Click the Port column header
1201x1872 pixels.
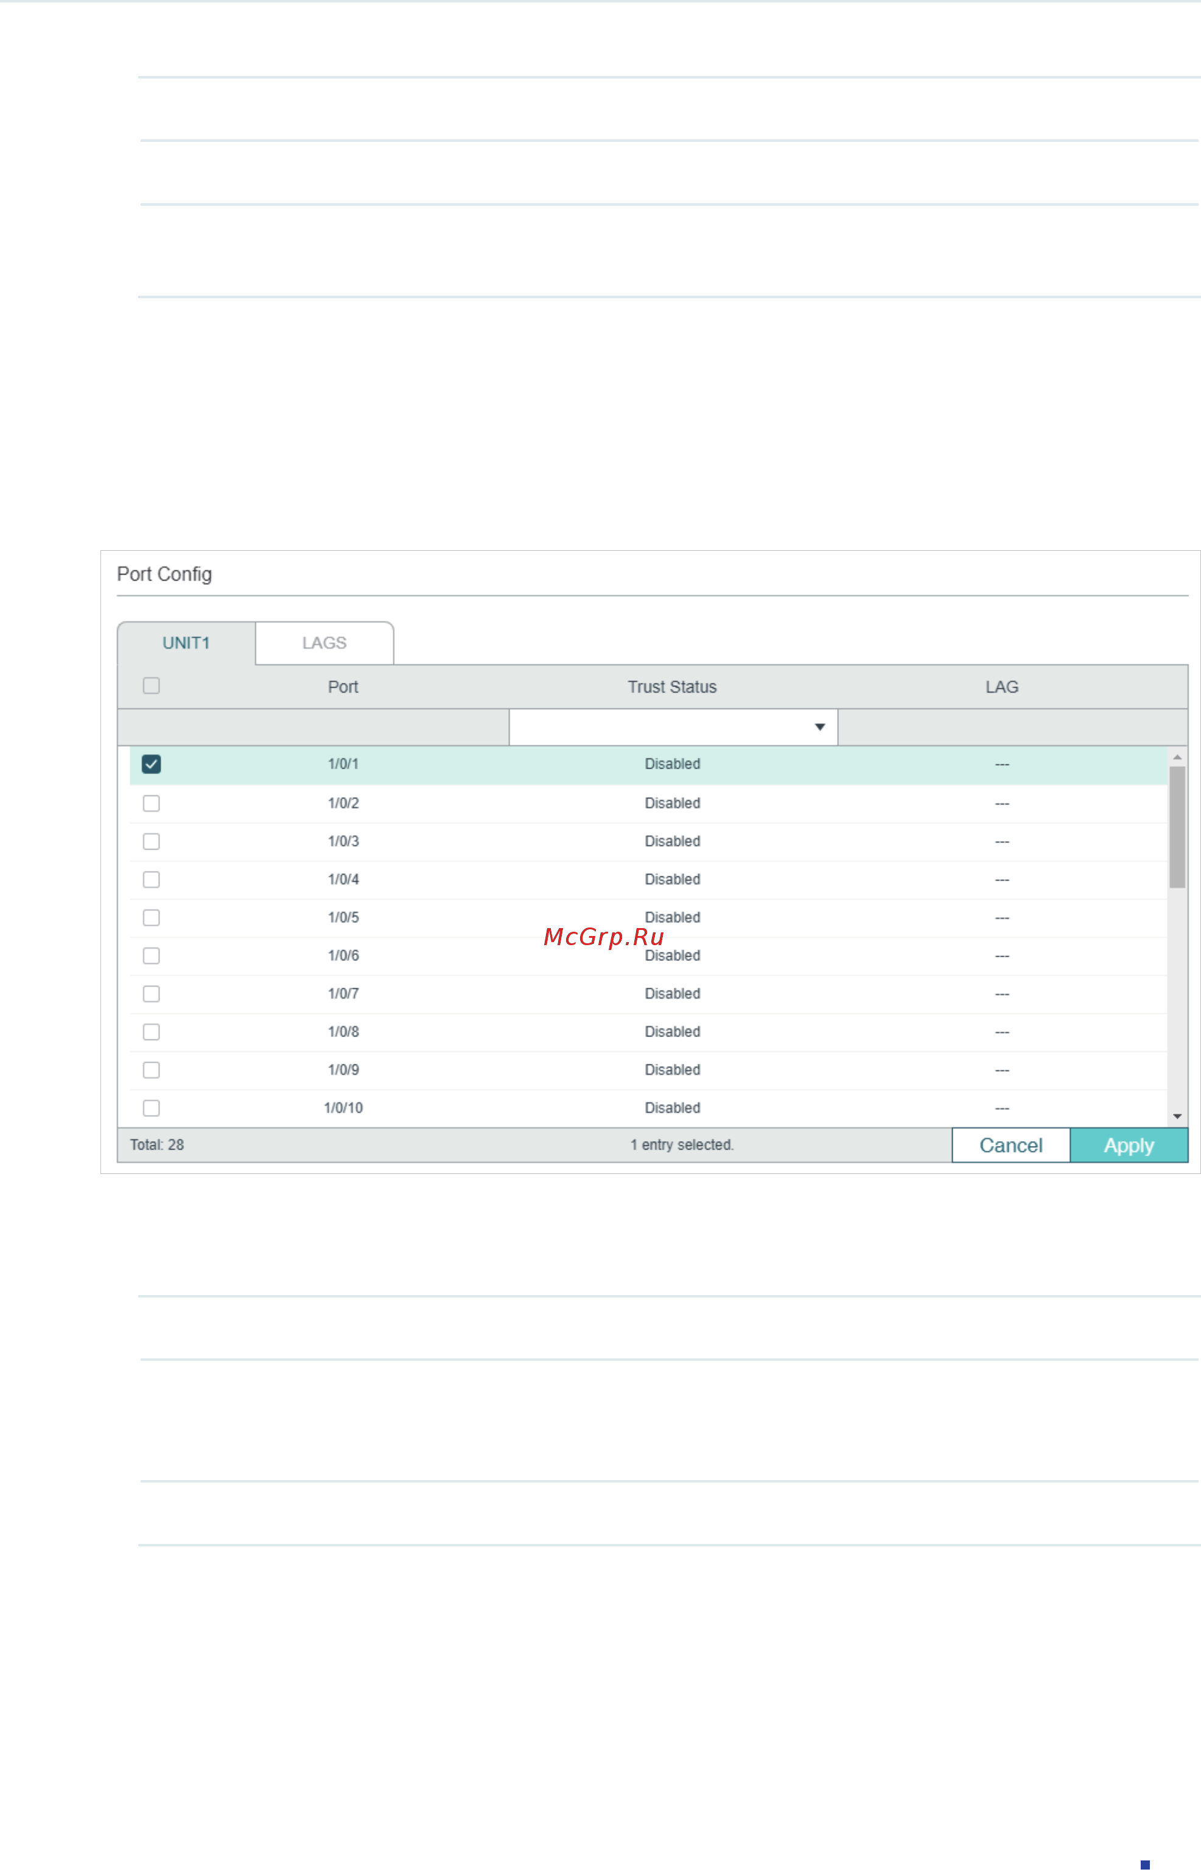[343, 687]
